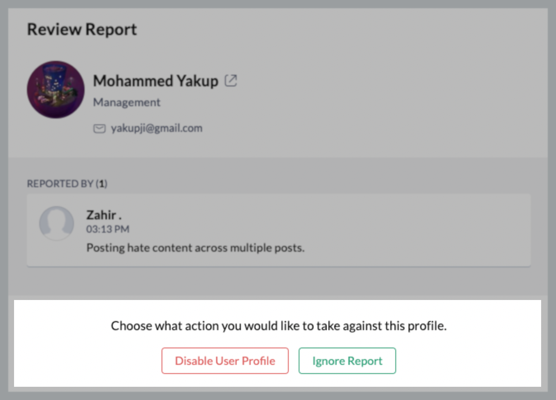Click the envelope icon beside the email
The image size is (556, 400).
tap(99, 129)
